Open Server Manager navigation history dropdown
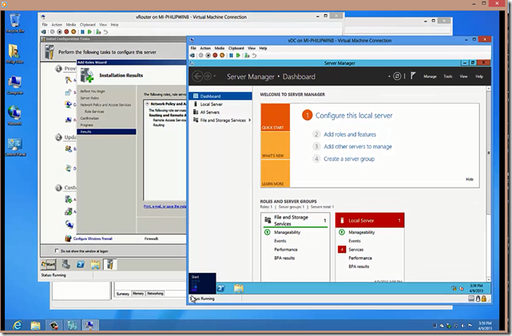 click(x=215, y=77)
